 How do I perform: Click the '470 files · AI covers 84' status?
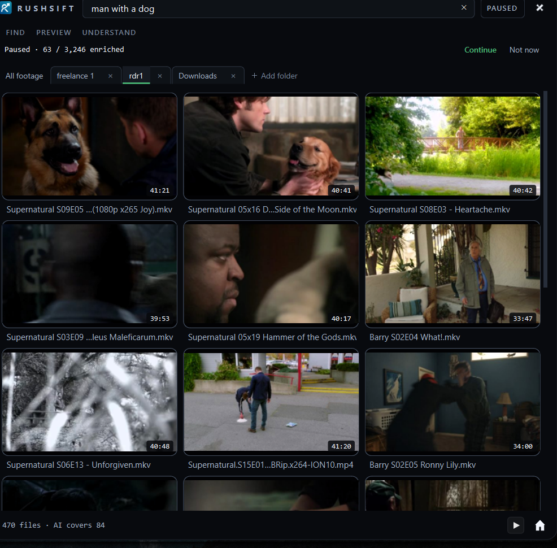[x=54, y=525]
